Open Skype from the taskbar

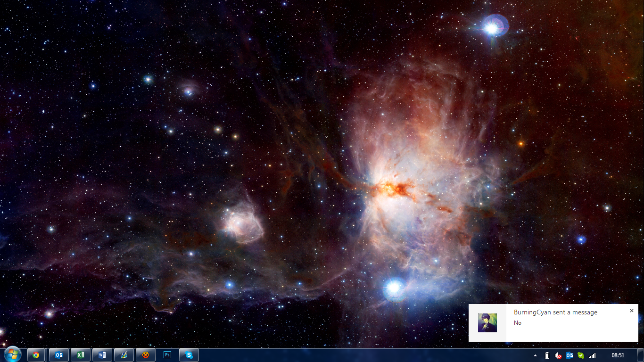click(189, 355)
